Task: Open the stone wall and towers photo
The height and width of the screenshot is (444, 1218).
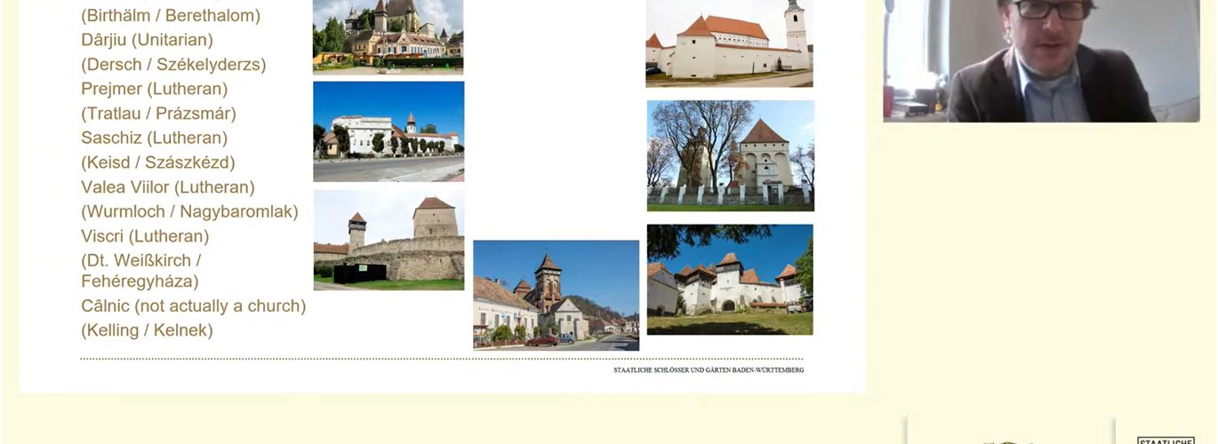Action: point(388,240)
